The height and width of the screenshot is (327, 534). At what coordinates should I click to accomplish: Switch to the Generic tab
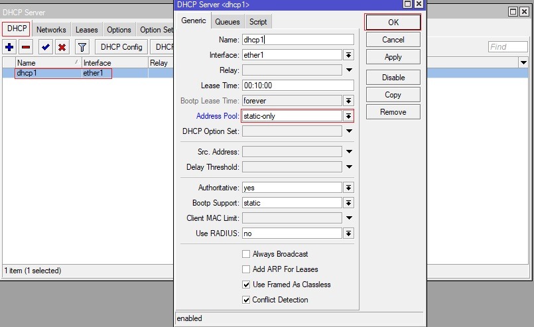[194, 21]
